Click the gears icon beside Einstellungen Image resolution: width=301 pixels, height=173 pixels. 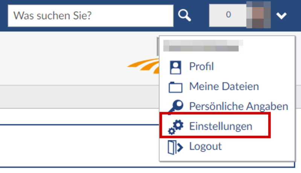pos(176,127)
